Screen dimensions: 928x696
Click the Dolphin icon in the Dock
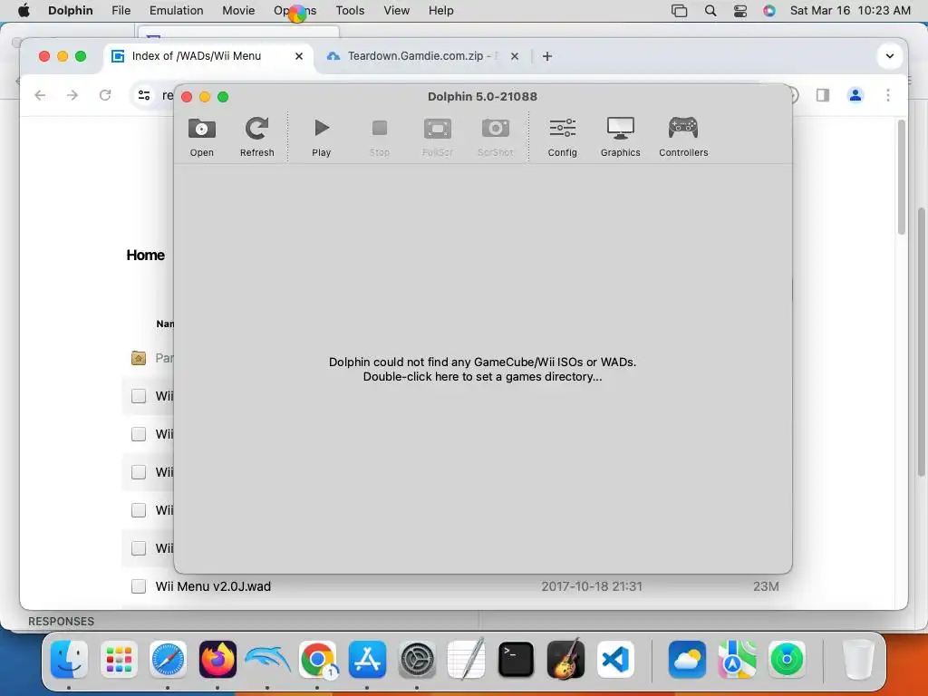pos(267,660)
